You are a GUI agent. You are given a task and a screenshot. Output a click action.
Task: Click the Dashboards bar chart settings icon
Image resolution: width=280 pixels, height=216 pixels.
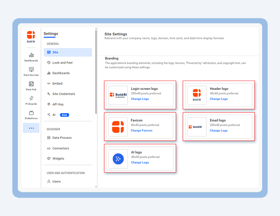[x=49, y=73]
